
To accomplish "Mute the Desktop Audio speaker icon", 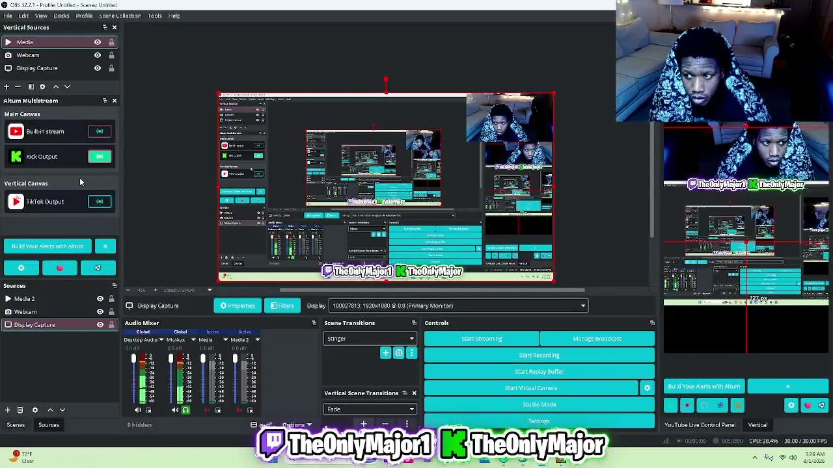I will 137,410.
